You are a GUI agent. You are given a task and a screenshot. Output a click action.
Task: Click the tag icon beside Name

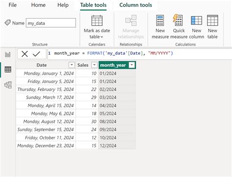tap(7, 22)
